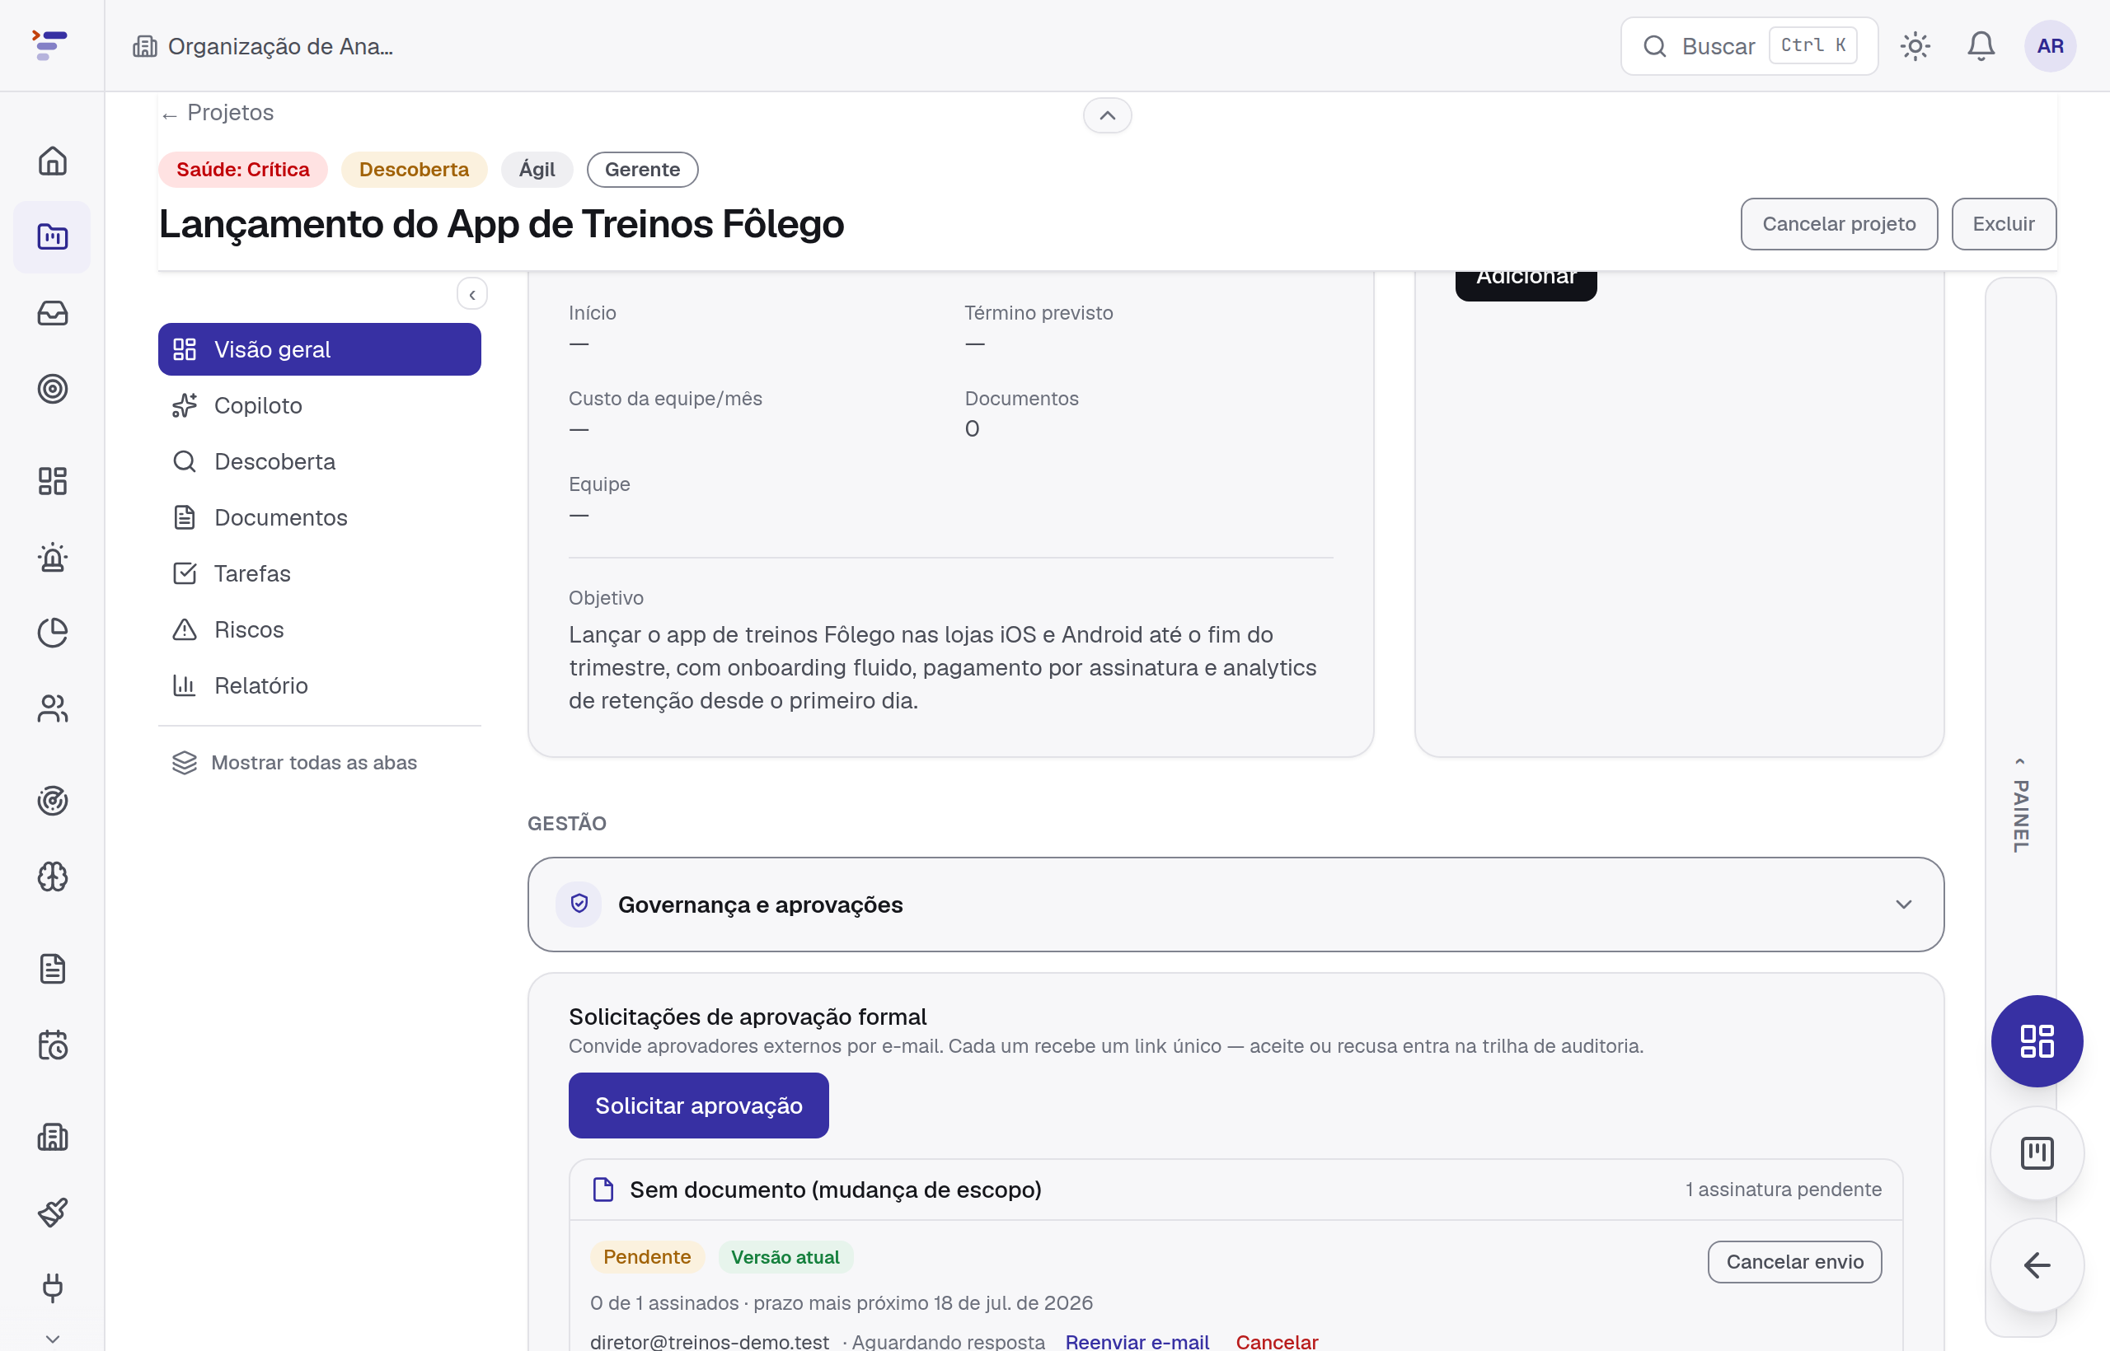Click project title Lançamento do App de Treinos Fôlego
This screenshot has width=2110, height=1351.
tap(501, 224)
